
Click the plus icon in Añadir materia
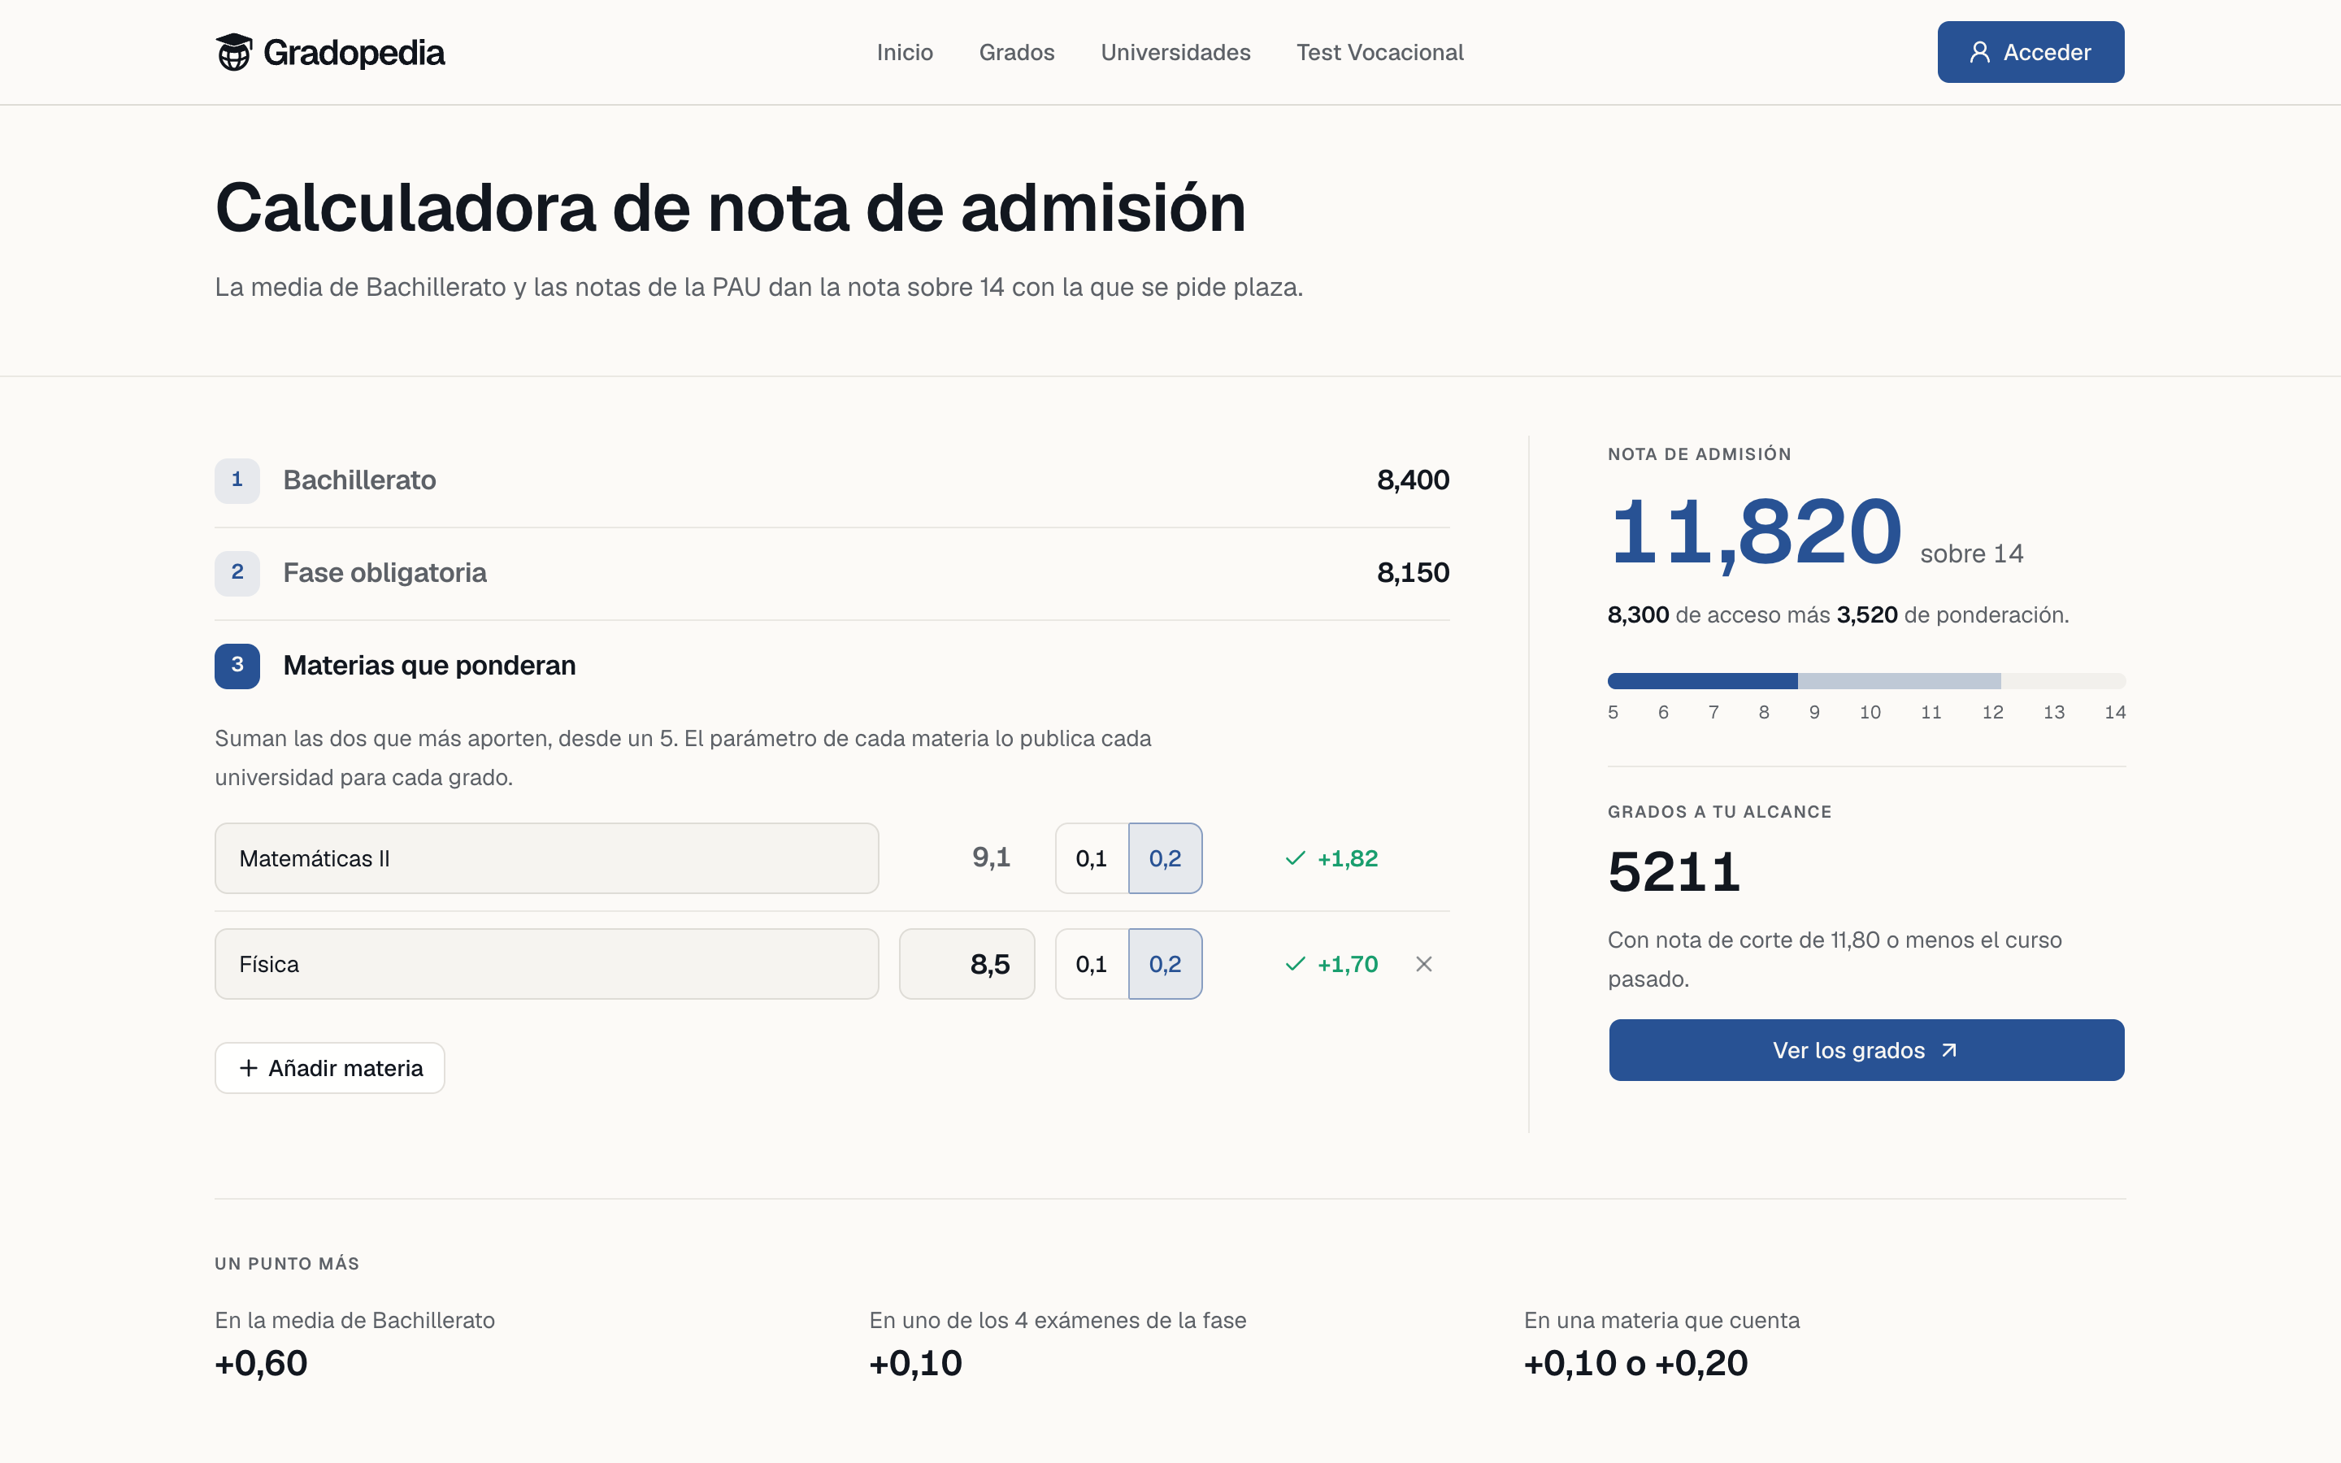click(249, 1067)
